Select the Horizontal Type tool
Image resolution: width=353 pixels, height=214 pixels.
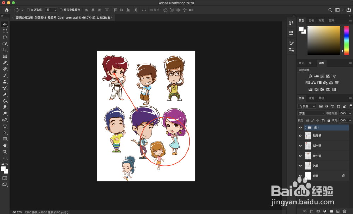(x=5, y=126)
